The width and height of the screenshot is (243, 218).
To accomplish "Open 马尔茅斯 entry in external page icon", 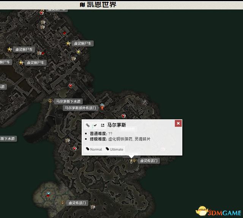I will point(103,125).
